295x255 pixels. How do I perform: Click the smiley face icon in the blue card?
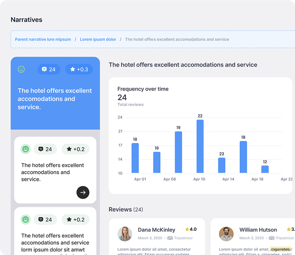21,69
